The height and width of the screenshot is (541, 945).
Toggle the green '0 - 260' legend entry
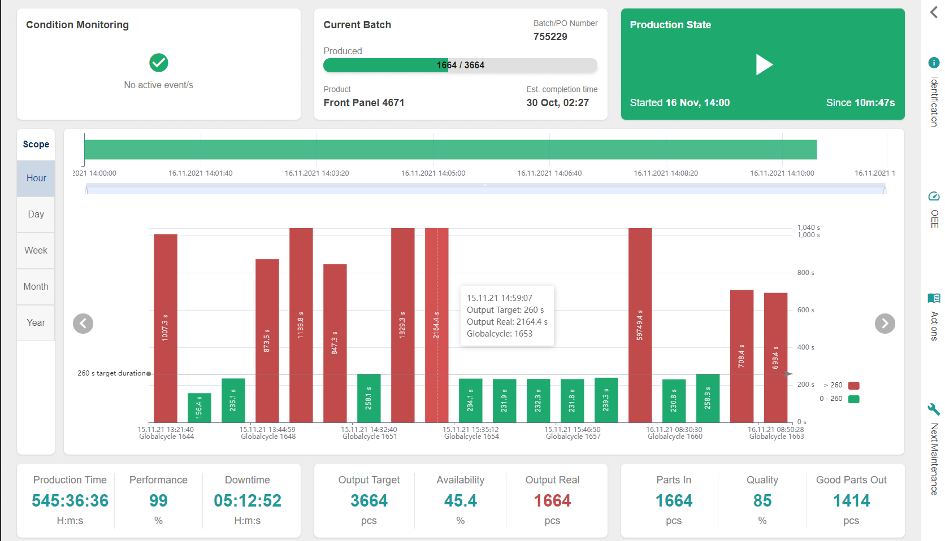853,399
